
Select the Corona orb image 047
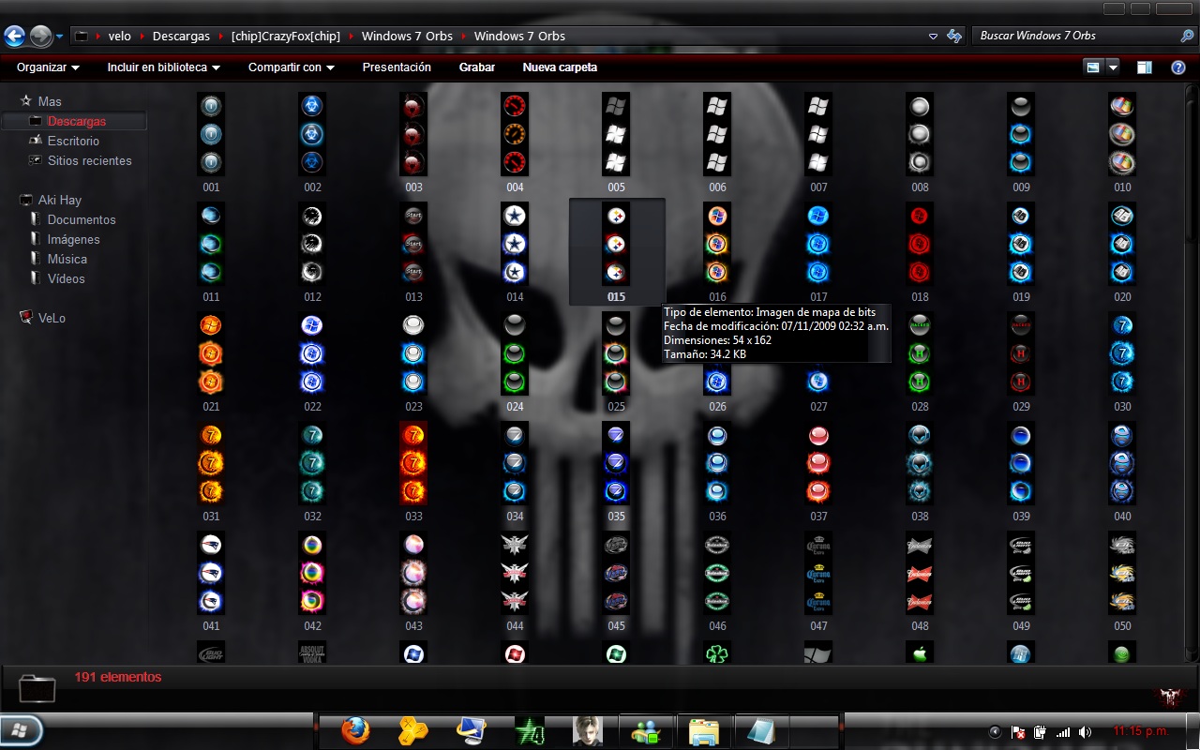(x=818, y=573)
